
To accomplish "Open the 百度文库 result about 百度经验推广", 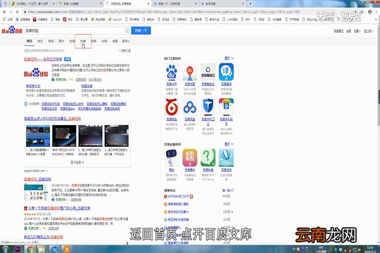I will (59, 208).
